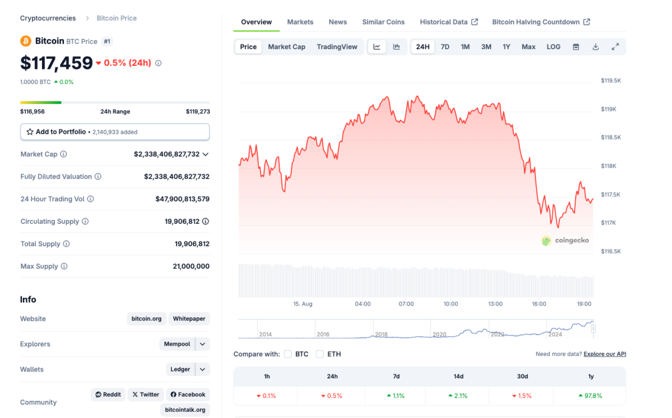This screenshot has width=672, height=418.
Task: Click the Max Supply info icon
Action: coord(64,266)
